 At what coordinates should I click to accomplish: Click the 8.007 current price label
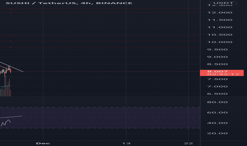[222, 73]
